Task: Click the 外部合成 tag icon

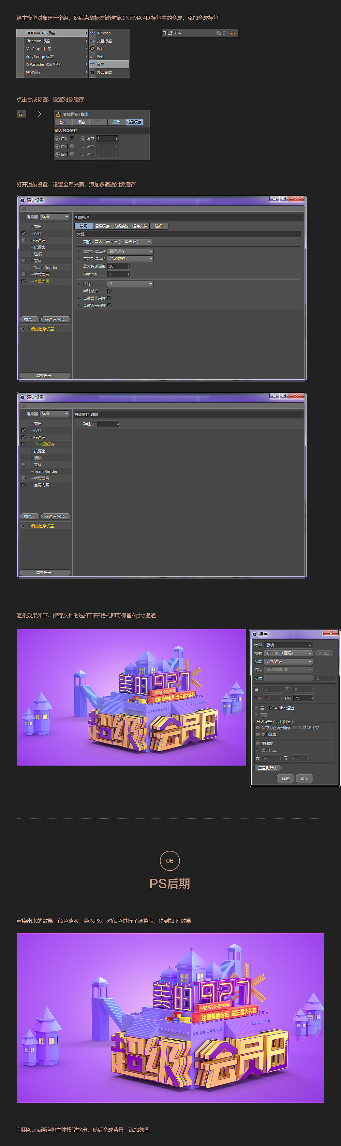Action: pos(93,72)
